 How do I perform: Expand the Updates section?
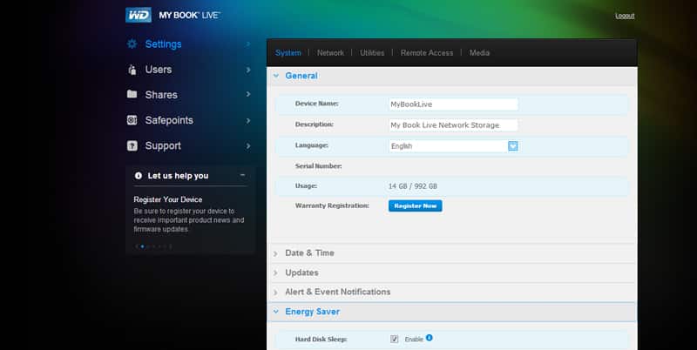301,273
